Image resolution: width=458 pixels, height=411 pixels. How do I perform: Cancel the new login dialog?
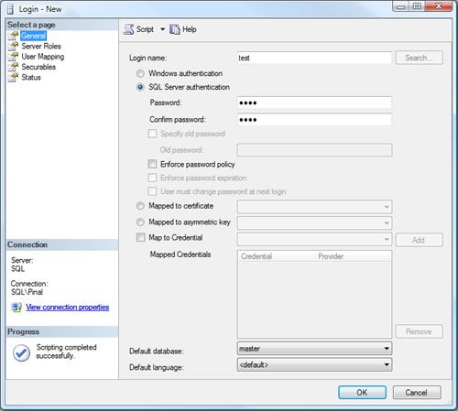click(417, 393)
